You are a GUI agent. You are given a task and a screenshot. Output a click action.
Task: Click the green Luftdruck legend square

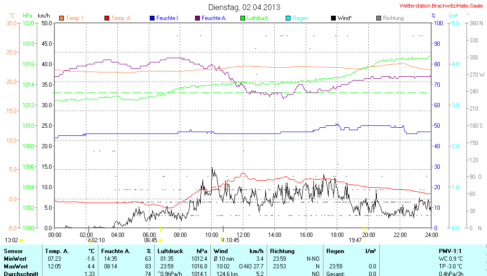point(243,18)
